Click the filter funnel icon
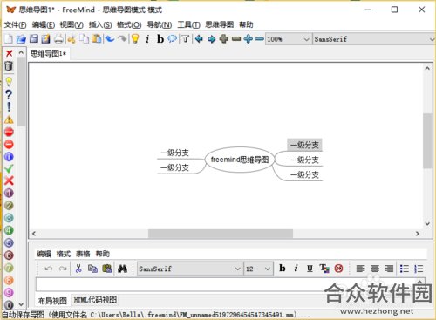 tap(186, 38)
